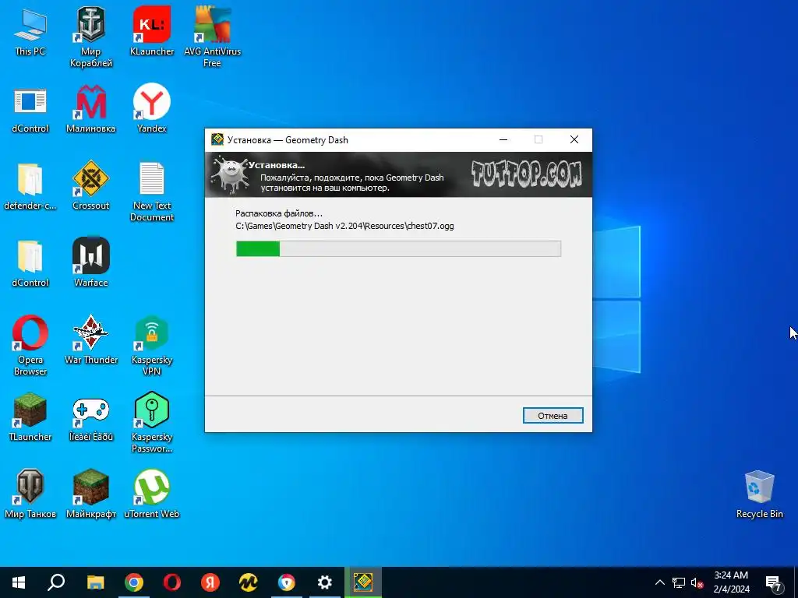Open the clock showing 3:24 AM

click(731, 582)
